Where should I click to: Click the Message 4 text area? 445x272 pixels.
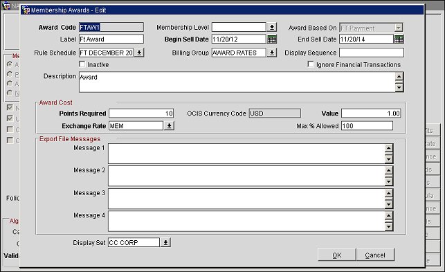click(246, 221)
